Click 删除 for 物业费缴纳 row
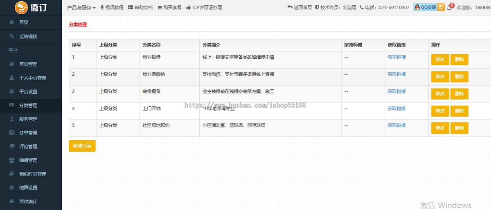491x210 pixels. [459, 77]
